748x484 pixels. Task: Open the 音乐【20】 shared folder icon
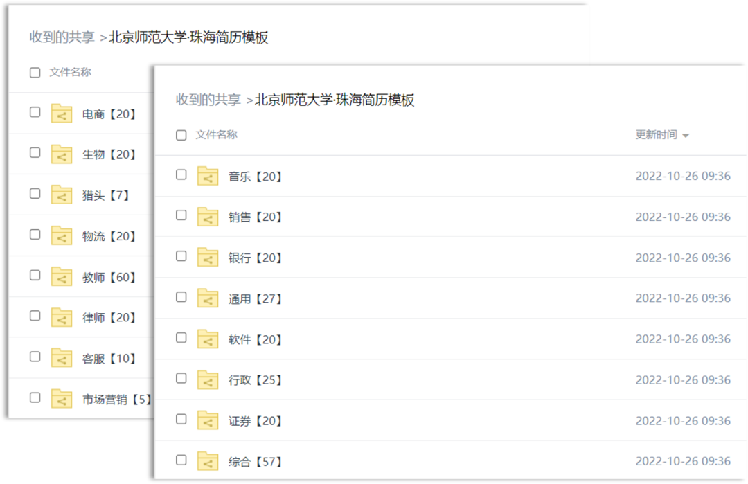tap(208, 177)
